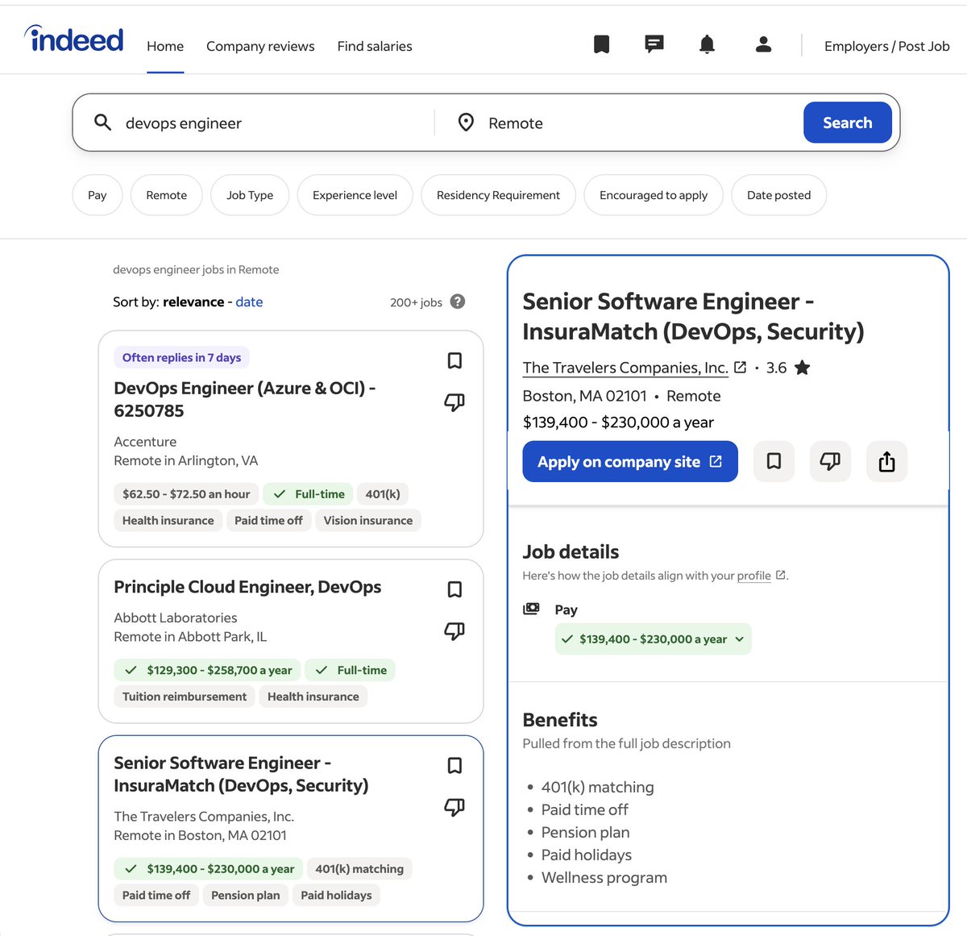The image size is (967, 936).
Task: Open Company reviews tab
Action: pyautogui.click(x=260, y=46)
